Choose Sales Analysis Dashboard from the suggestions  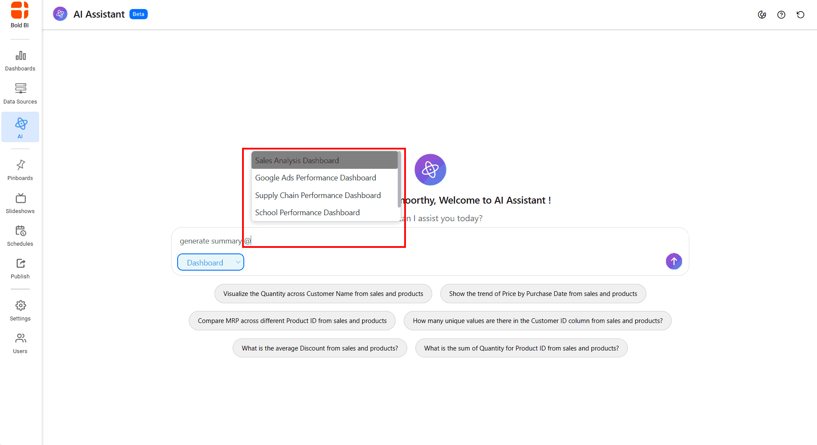pos(325,160)
